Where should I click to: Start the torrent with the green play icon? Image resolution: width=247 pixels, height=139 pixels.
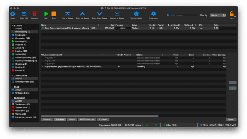[46, 14]
